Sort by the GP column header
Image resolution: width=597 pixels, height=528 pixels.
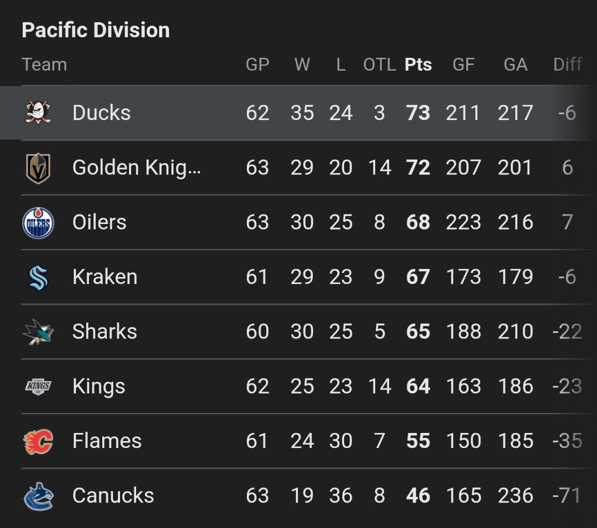[257, 64]
